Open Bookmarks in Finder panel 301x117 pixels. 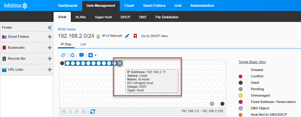pyautogui.click(x=16, y=48)
